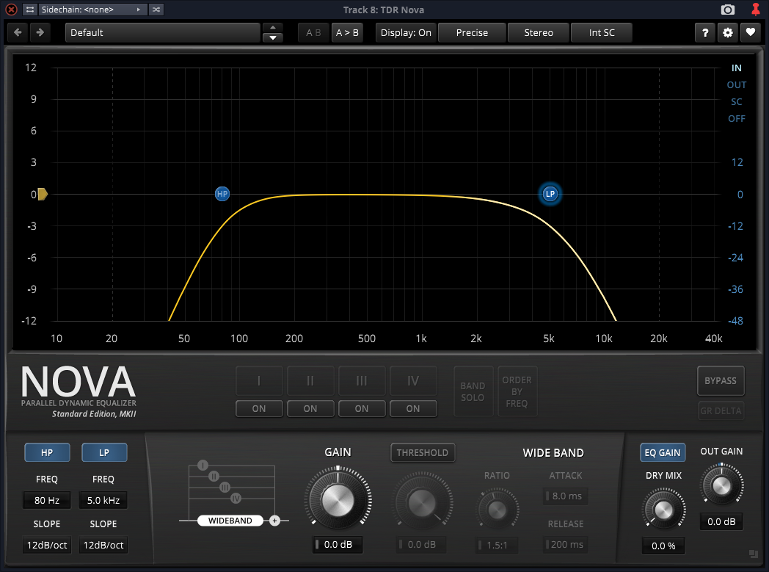This screenshot has height=572, width=769.
Task: Click the plus icon beside WIDEBAND
Action: 274,521
